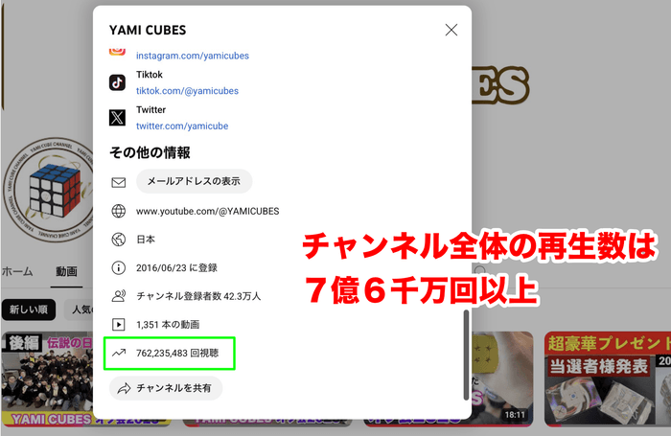Click the globe icon beside channel URL
This screenshot has height=436, width=671.
(x=119, y=211)
